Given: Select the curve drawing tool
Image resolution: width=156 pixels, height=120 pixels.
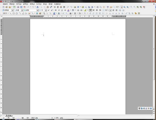Looking at the screenshot, I should [x=26, y=13].
